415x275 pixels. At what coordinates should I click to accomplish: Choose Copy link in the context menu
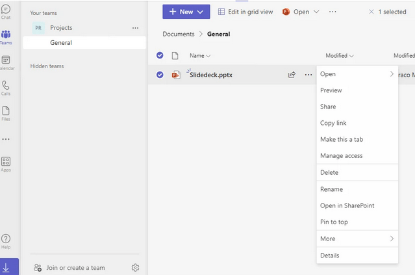coord(333,123)
